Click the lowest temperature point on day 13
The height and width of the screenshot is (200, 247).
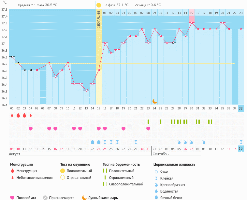click(86, 91)
